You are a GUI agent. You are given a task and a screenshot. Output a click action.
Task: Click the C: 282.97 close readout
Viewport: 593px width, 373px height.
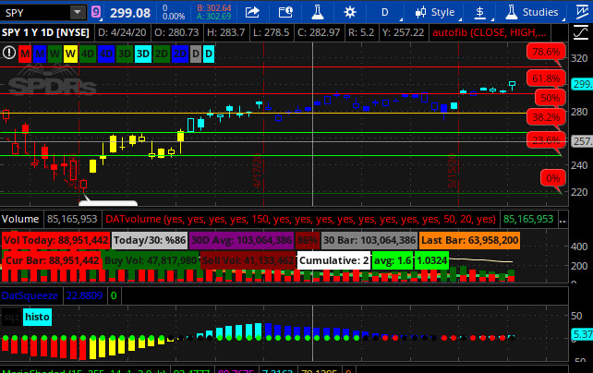click(319, 33)
